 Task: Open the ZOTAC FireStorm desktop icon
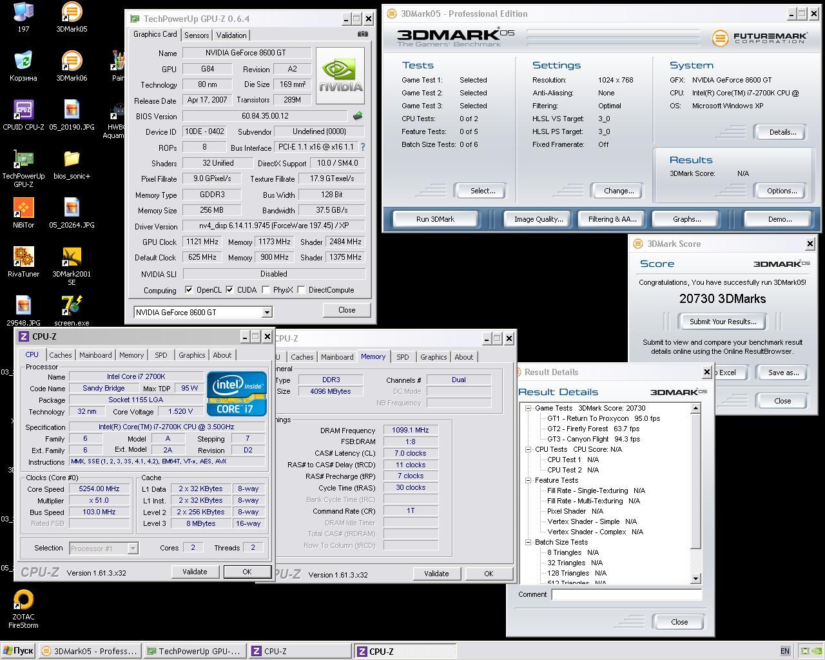pyautogui.click(x=23, y=601)
